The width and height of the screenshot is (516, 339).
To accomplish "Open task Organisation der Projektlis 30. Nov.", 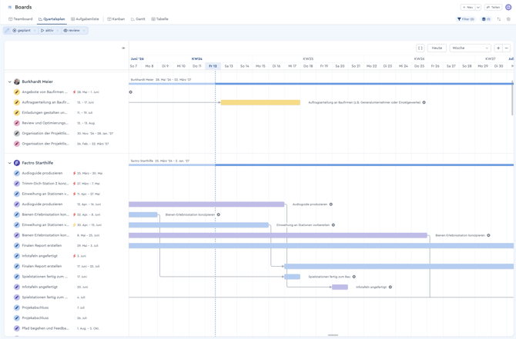I will (45, 133).
